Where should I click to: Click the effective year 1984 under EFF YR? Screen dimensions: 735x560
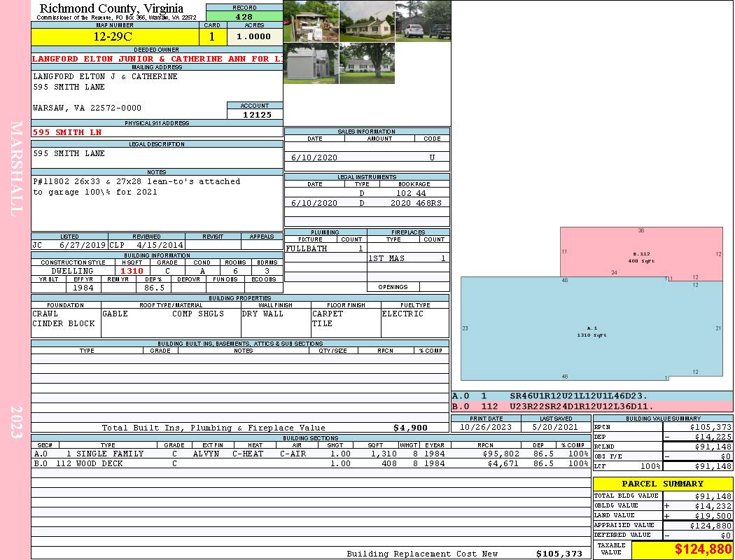coord(83,288)
